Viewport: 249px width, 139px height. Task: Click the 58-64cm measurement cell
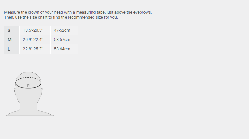(62, 49)
